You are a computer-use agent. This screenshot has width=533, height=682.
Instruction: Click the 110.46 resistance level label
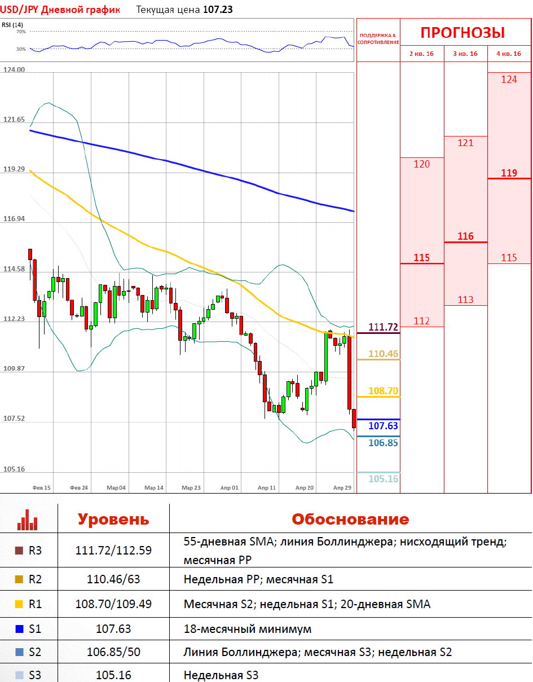click(384, 354)
